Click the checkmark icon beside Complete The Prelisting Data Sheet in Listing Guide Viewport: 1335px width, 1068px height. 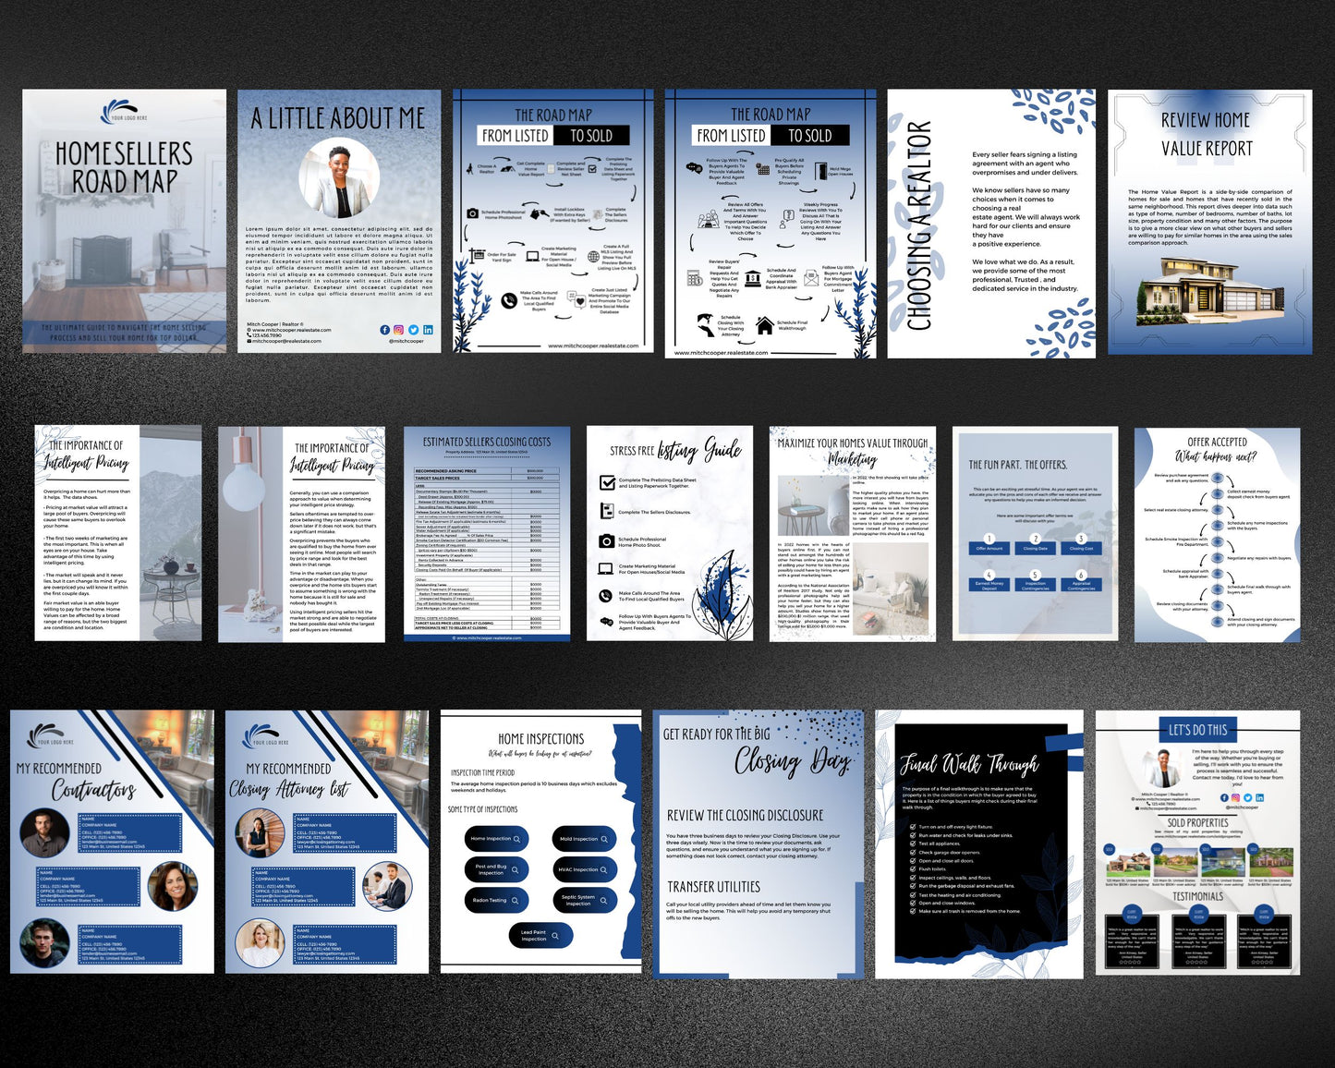607,482
